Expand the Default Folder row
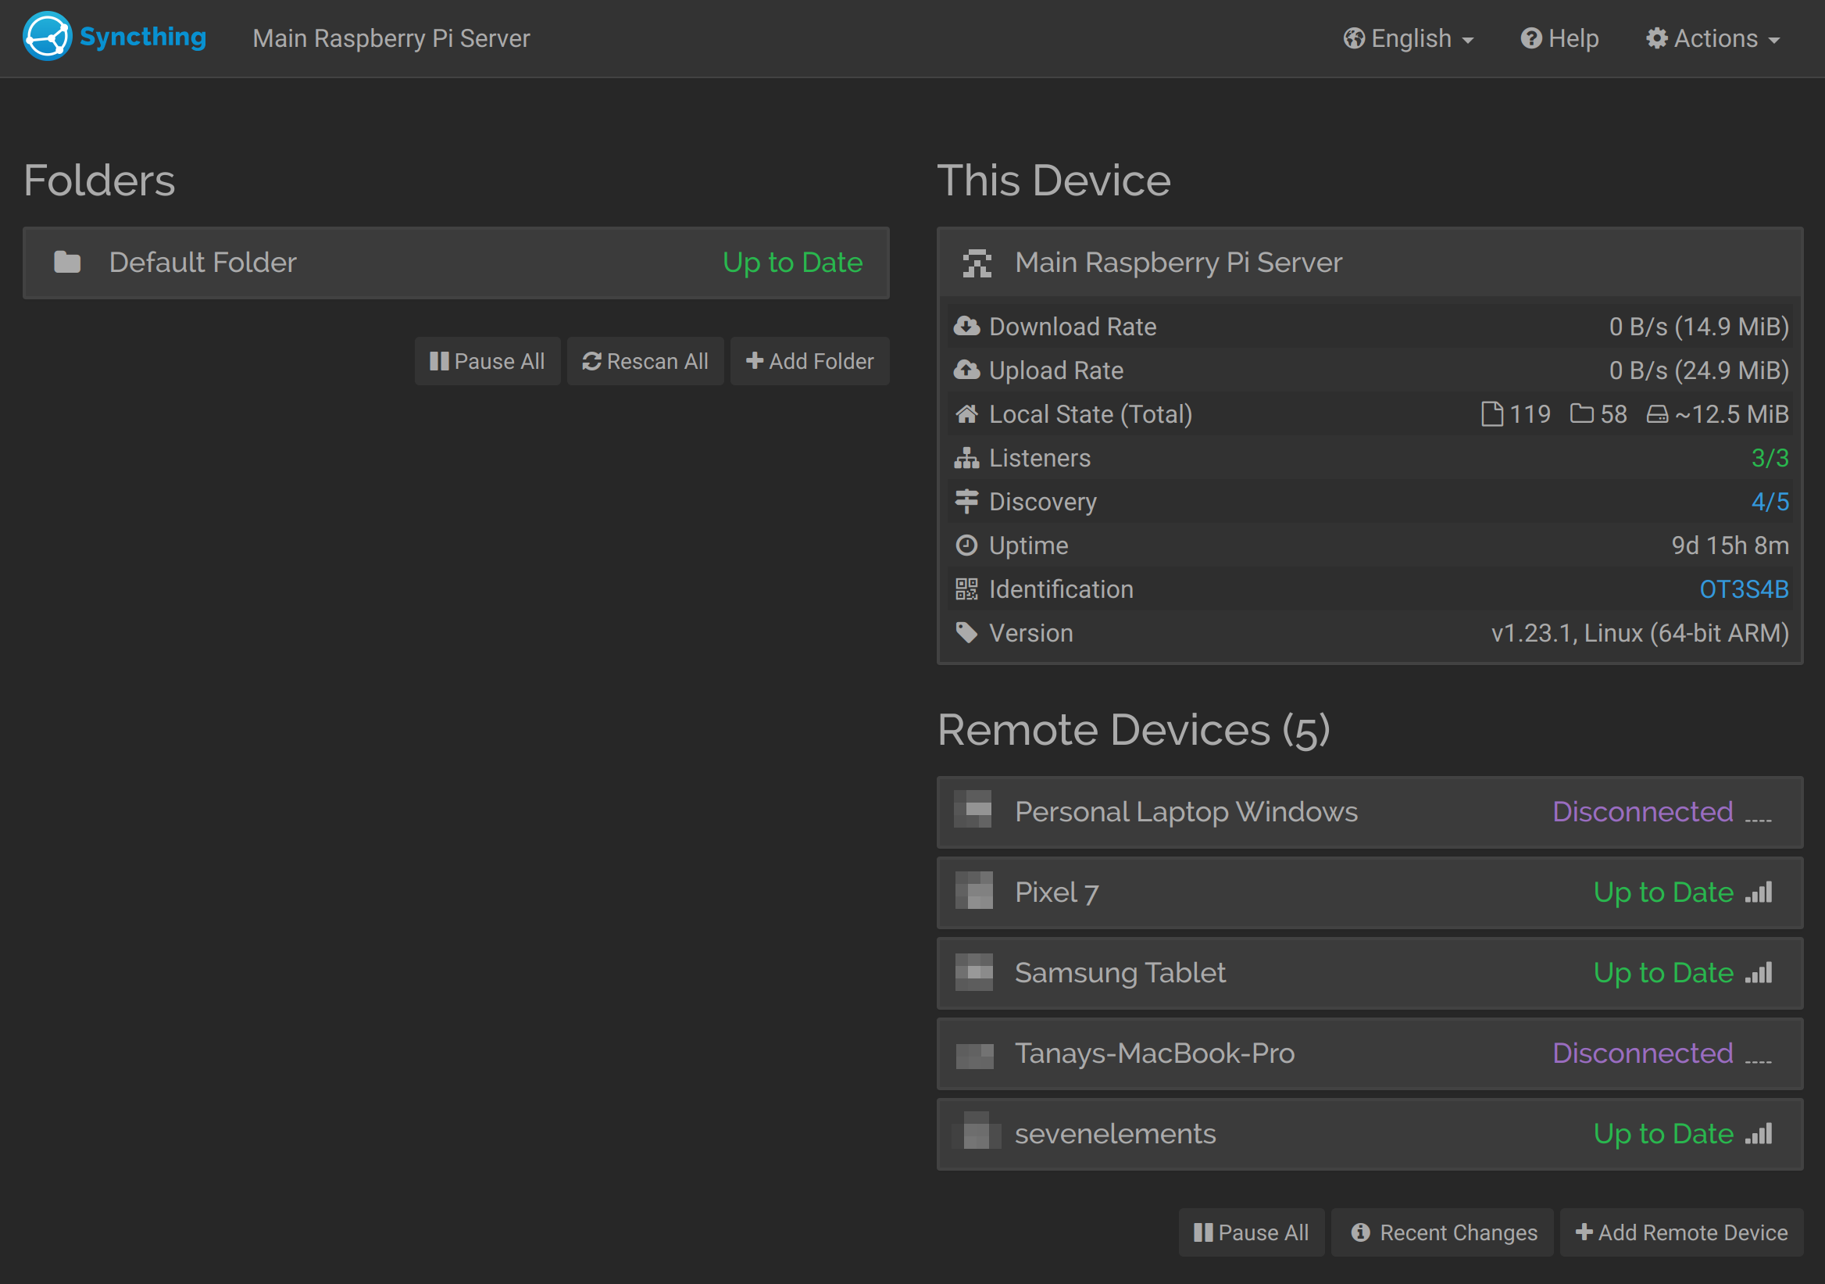The image size is (1825, 1284). point(456,263)
